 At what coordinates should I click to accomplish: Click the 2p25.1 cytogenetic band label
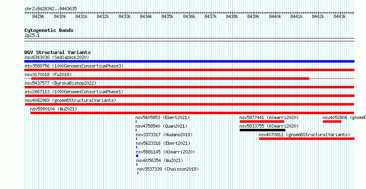32,35
